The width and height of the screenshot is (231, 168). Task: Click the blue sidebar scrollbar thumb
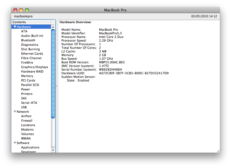click(53, 74)
